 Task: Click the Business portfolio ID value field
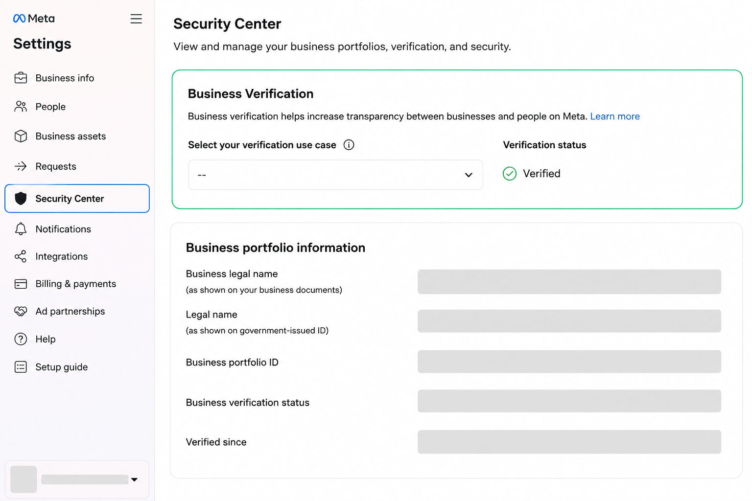point(569,362)
